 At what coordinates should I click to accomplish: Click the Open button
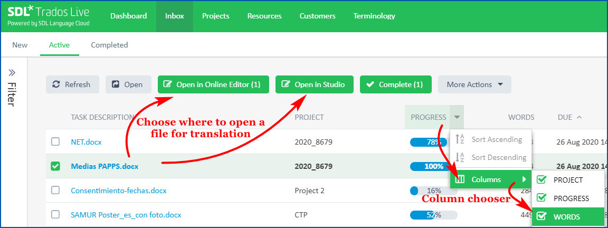coord(128,84)
